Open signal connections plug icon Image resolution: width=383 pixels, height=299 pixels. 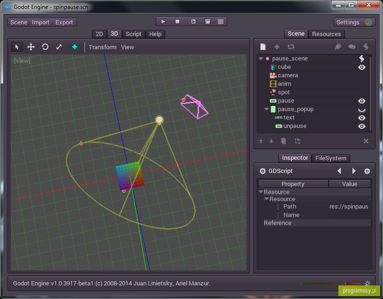click(x=338, y=46)
